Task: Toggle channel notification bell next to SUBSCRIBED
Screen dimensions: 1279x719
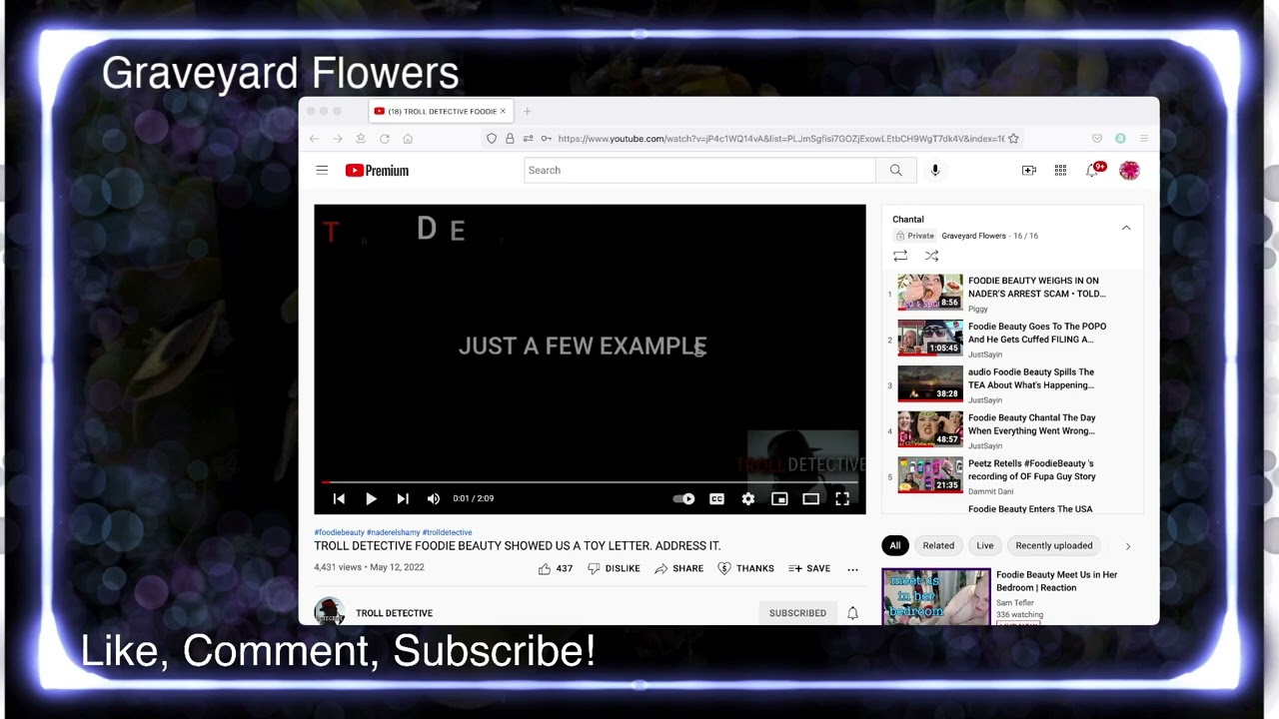Action: [x=852, y=613]
